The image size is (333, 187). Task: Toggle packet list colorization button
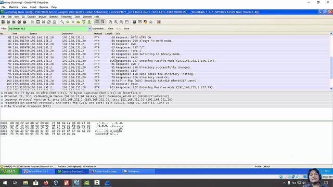pyautogui.click(x=97, y=22)
